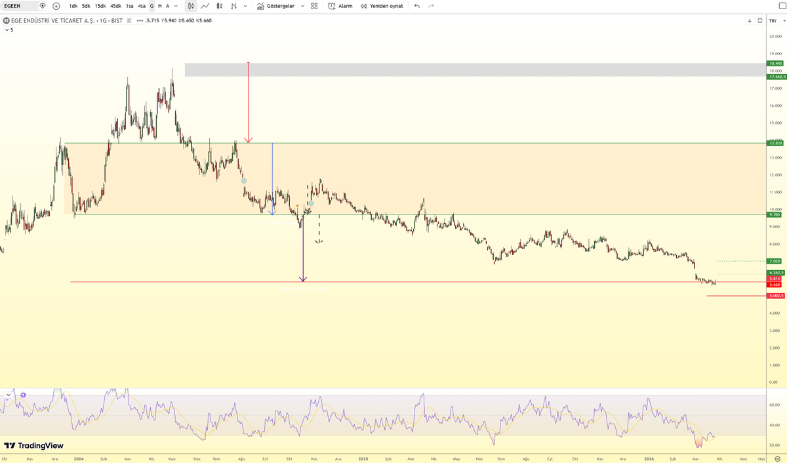Image resolution: width=787 pixels, height=463 pixels.
Task: Select the gray rectangle zone at top
Action: 475,70
